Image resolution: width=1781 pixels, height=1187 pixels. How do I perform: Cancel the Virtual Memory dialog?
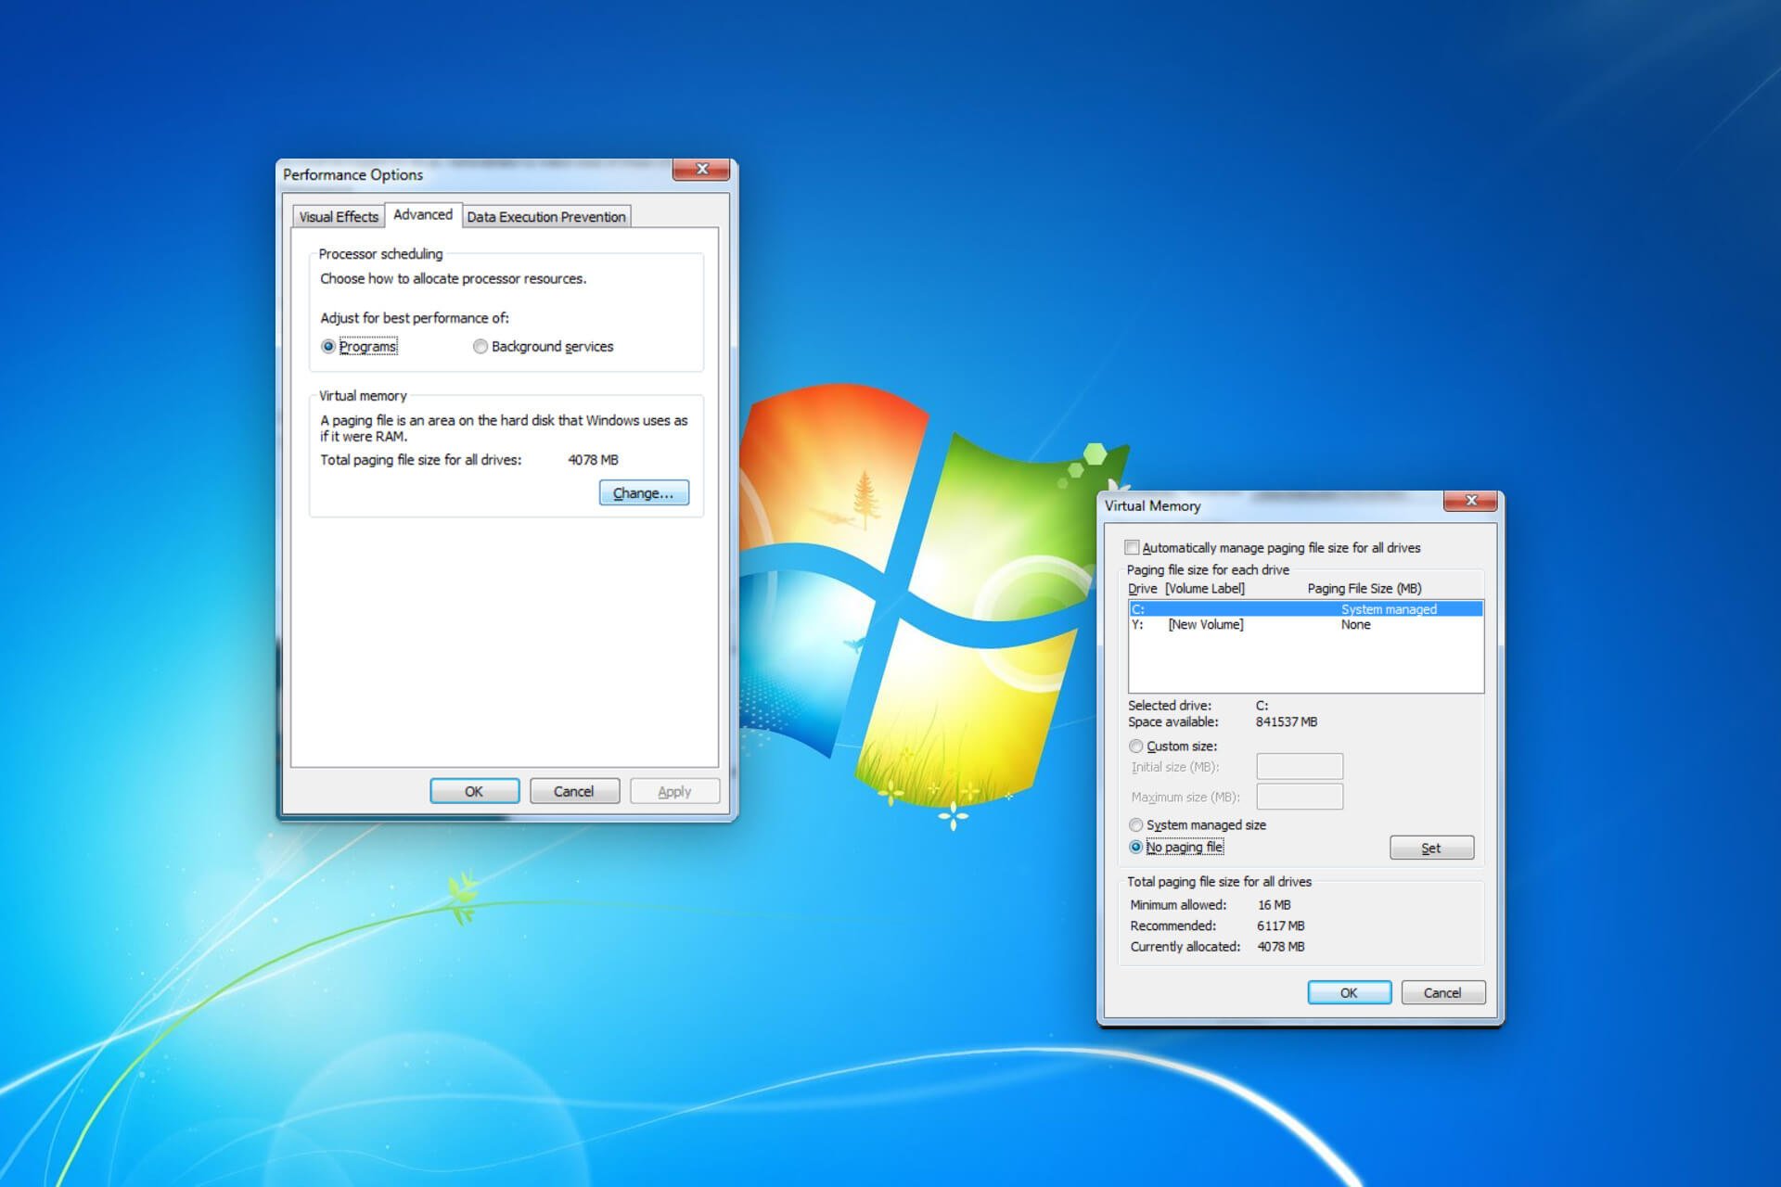[1442, 992]
